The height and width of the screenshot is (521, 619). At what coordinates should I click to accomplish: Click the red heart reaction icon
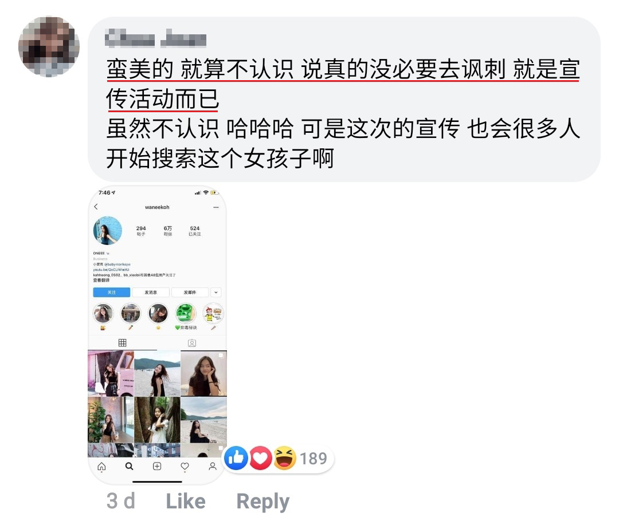[x=260, y=458]
